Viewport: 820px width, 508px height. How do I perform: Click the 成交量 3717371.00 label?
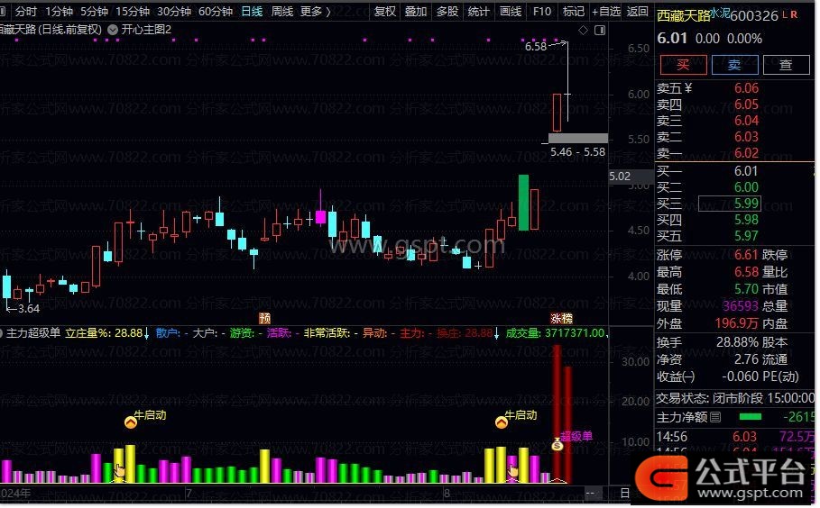[x=555, y=332]
